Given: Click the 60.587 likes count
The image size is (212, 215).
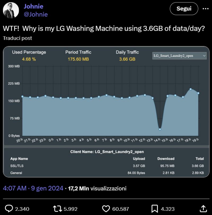Looking at the screenshot, I should point(121,209).
